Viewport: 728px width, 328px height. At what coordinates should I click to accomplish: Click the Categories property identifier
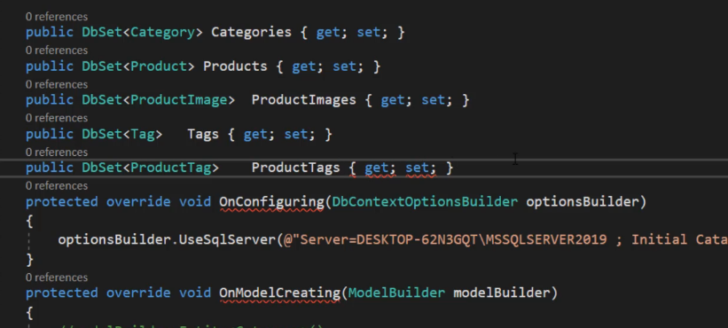251,33
